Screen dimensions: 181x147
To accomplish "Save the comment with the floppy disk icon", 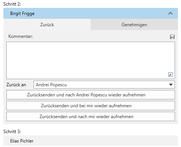I will pyautogui.click(x=172, y=37).
